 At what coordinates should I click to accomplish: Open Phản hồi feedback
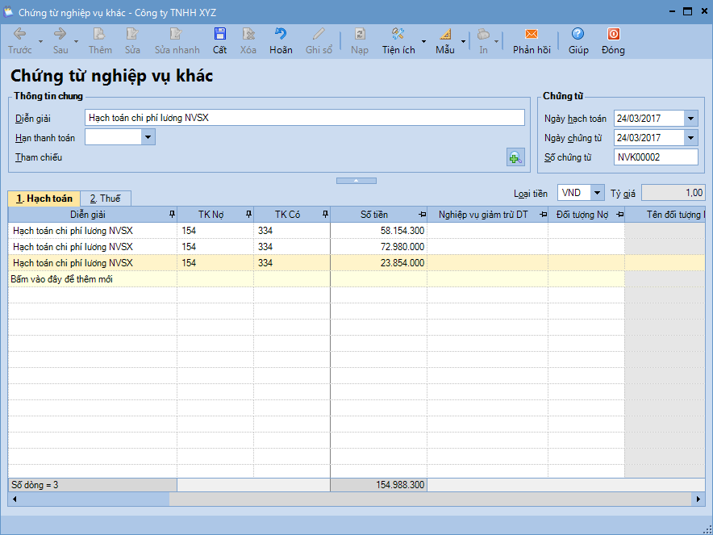point(531,35)
